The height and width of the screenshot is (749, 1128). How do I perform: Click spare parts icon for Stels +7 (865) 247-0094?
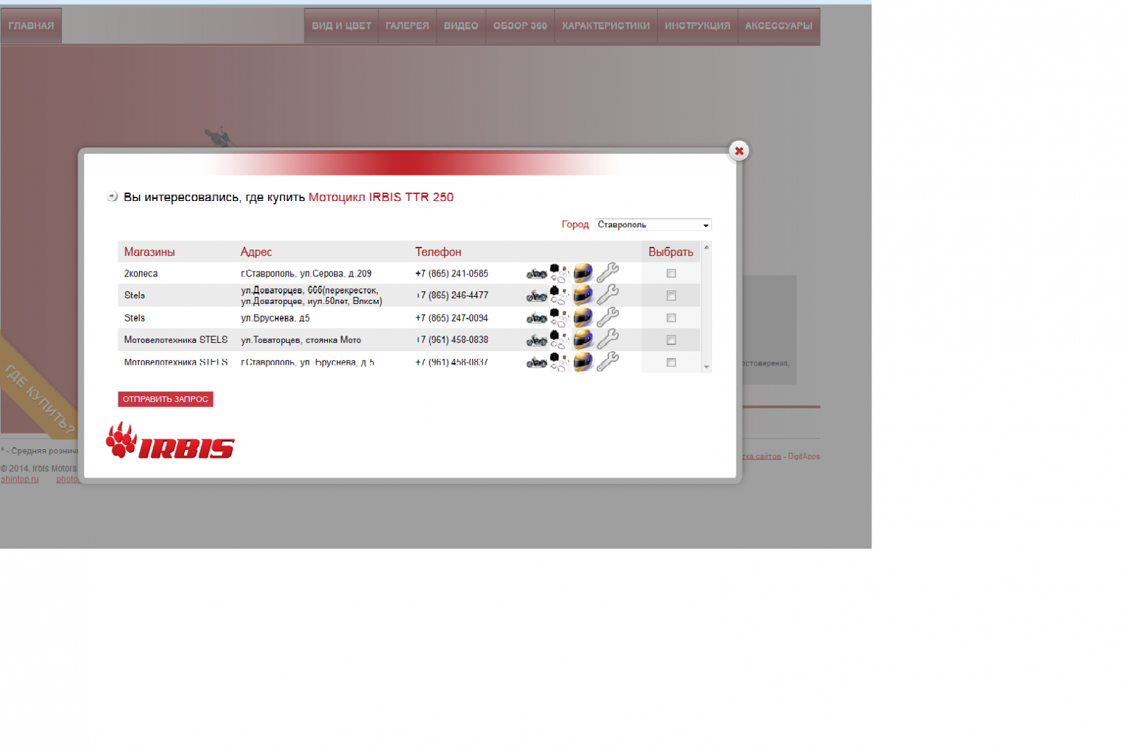559,318
